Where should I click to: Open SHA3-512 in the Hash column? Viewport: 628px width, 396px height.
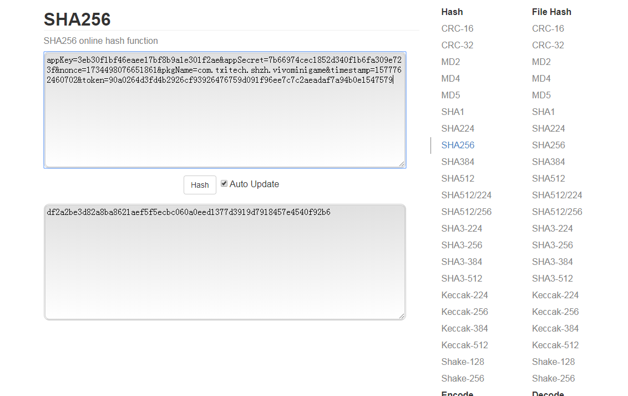(x=462, y=278)
